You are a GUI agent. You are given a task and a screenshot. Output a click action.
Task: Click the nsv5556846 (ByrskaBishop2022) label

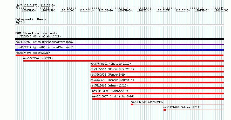pos(38,36)
